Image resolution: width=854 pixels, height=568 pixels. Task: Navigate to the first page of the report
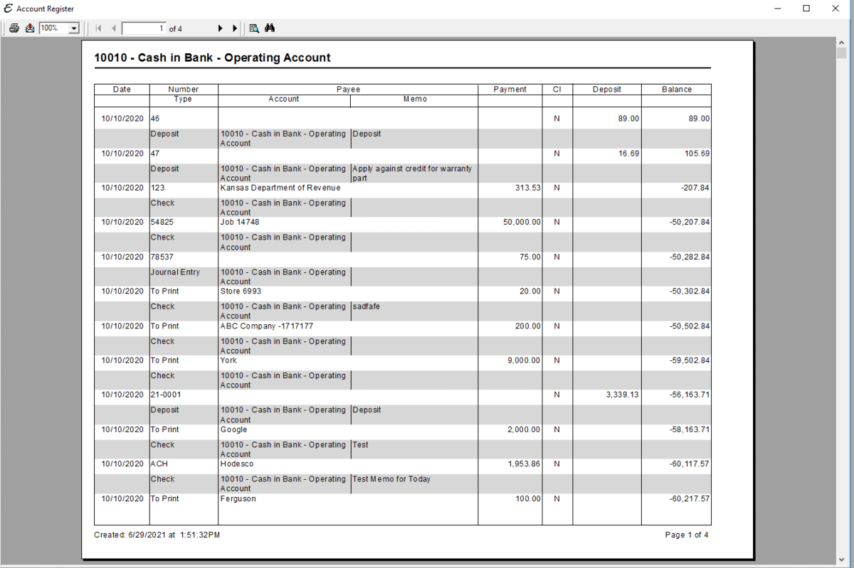click(98, 28)
